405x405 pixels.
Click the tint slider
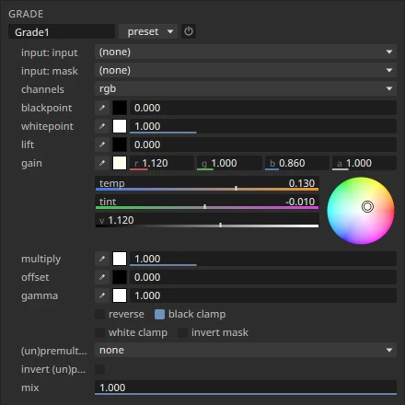point(207,202)
